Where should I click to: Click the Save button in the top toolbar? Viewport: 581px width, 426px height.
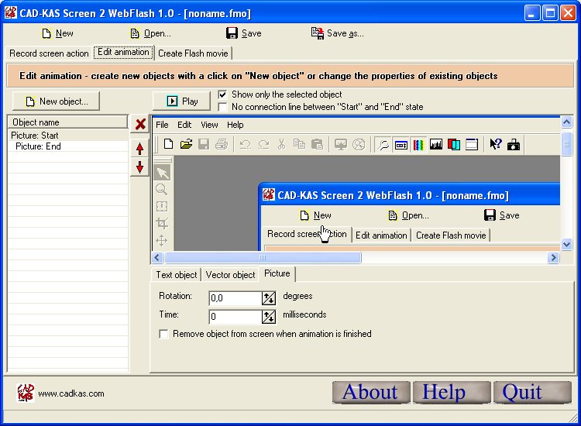point(244,33)
